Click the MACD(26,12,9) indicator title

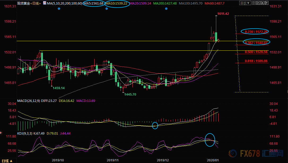point(29,101)
